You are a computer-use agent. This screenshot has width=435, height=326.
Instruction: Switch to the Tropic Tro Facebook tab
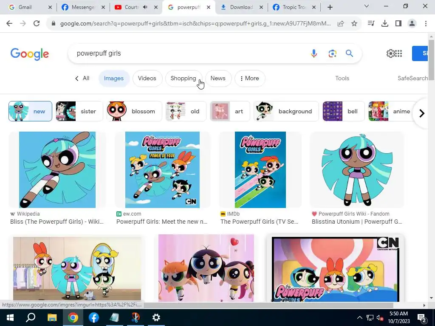(x=294, y=7)
